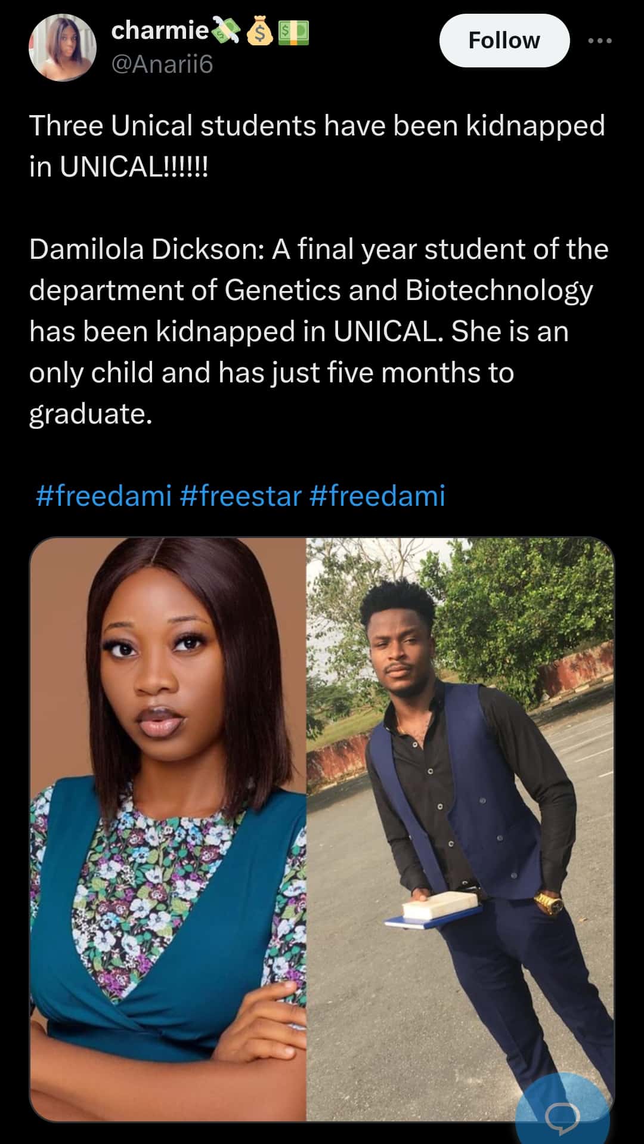This screenshot has width=644, height=1144.
Task: Open the #freestar hashtag
Action: click(x=240, y=495)
